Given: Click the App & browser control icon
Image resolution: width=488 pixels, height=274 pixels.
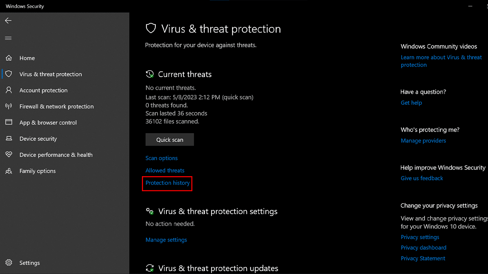Looking at the screenshot, I should pos(9,123).
